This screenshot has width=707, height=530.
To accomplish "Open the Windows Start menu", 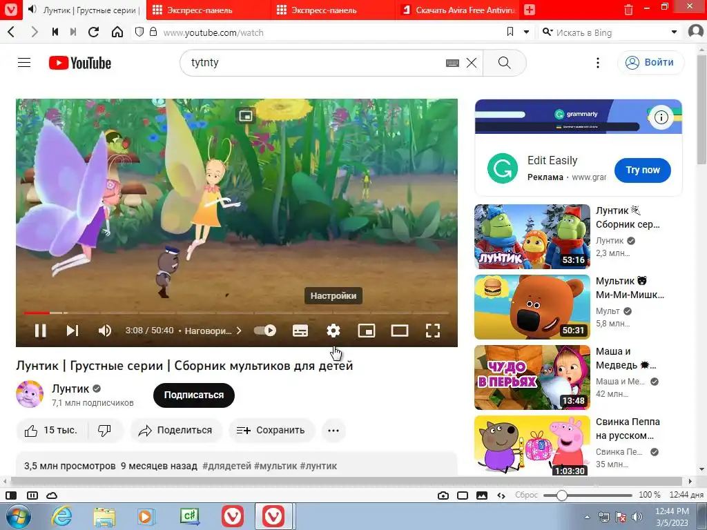I will (x=18, y=516).
